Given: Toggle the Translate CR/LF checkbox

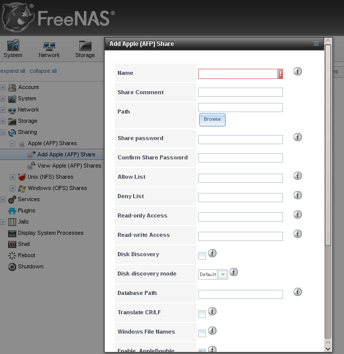Looking at the screenshot, I should pos(202,314).
